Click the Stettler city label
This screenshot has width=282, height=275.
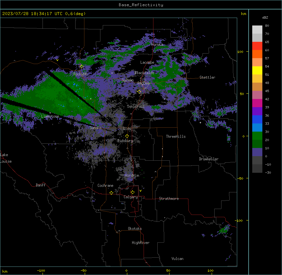[x=207, y=77]
